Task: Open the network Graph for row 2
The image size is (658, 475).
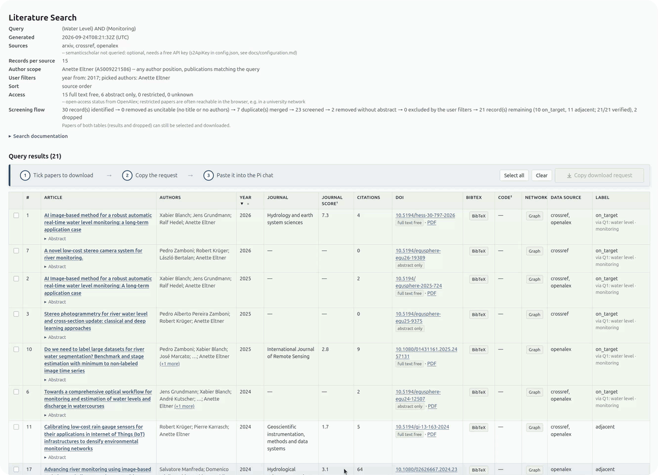Action: [x=534, y=279]
